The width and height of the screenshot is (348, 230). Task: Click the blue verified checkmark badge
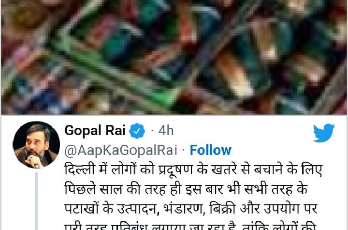[137, 131]
